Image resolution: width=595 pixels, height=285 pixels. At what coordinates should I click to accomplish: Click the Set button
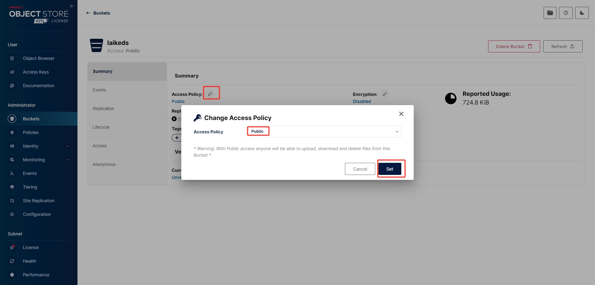tap(390, 169)
